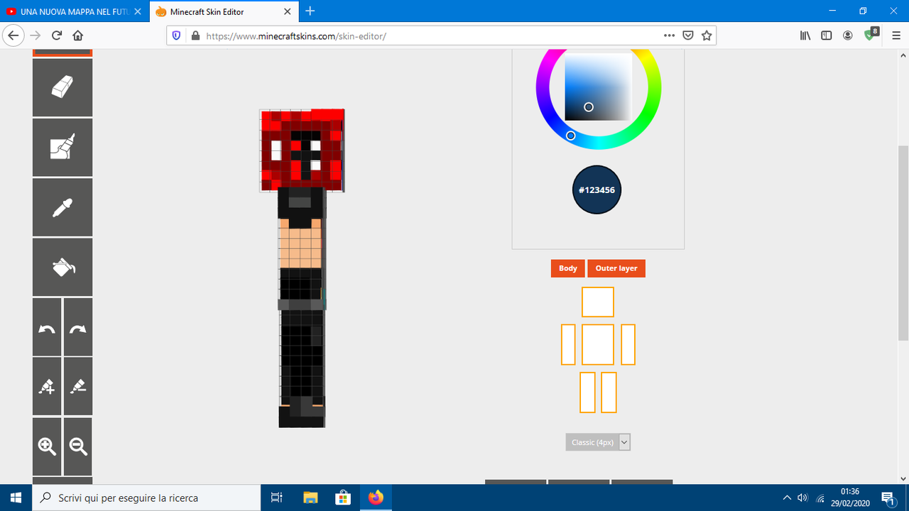Toggle editing of the torso part
909x511 pixels.
pos(597,344)
